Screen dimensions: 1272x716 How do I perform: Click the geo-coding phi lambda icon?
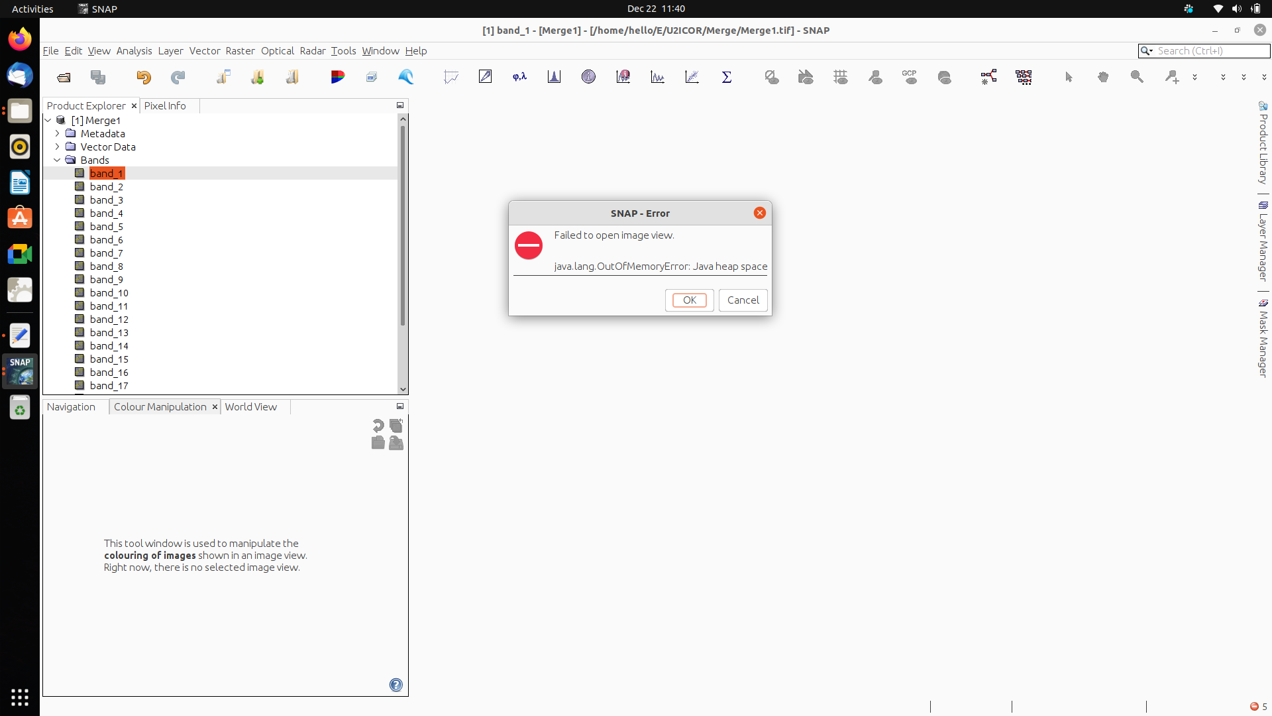(x=519, y=77)
